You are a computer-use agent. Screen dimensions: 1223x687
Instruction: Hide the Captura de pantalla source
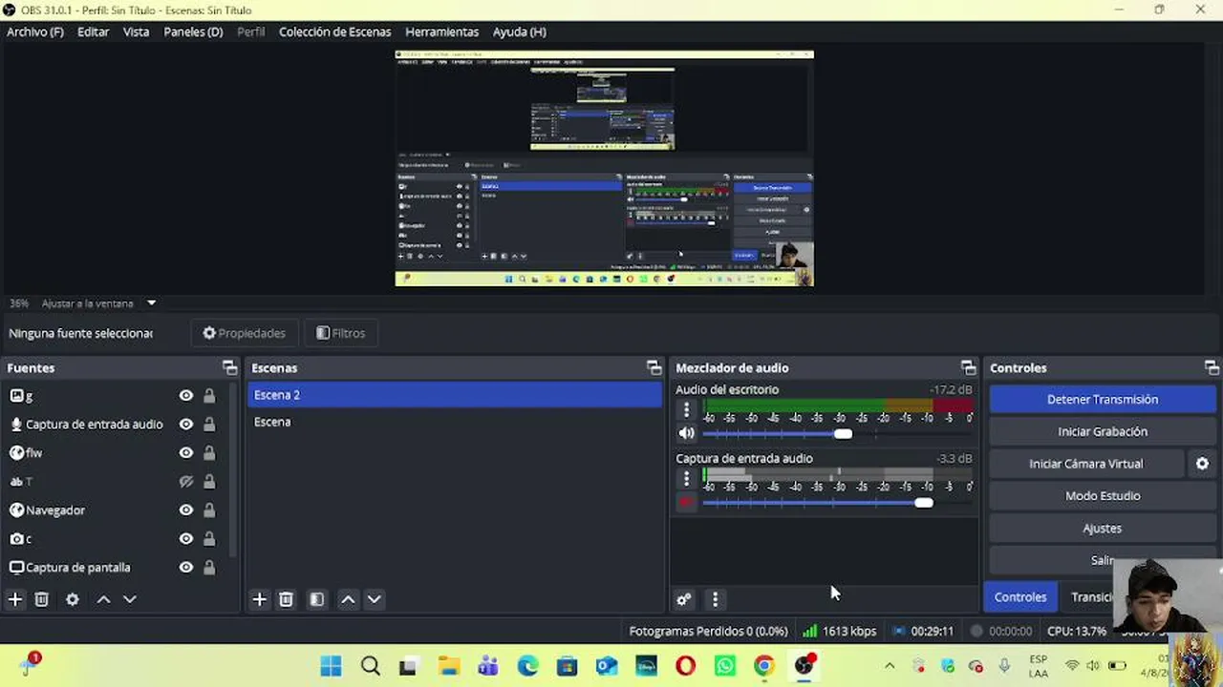point(186,568)
